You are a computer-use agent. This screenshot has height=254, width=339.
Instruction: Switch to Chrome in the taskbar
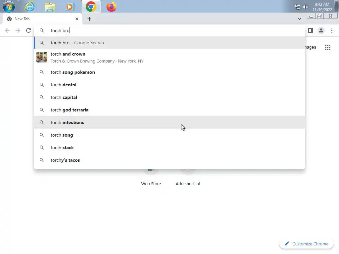coord(91,7)
